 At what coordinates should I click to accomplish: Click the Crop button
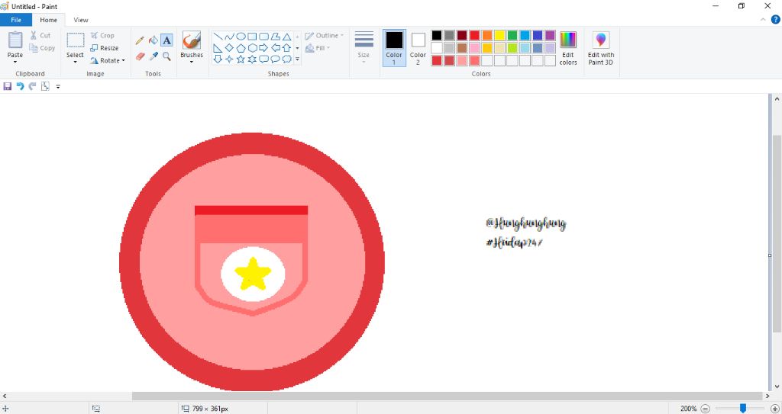(x=103, y=35)
